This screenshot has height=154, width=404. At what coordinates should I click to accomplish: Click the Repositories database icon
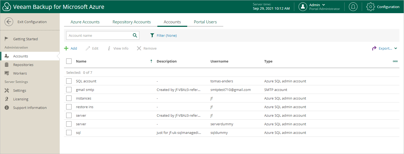7,65
